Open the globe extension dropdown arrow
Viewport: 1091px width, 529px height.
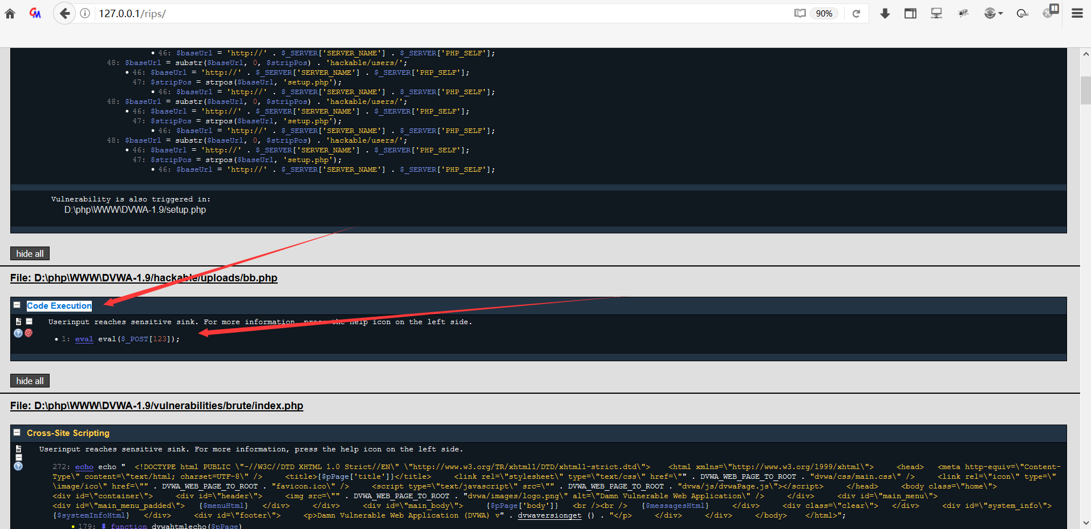[x=1000, y=14]
